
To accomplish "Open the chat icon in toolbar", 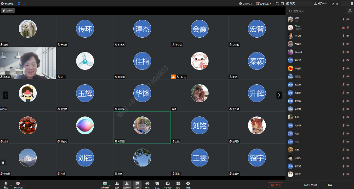I will coord(137,183).
